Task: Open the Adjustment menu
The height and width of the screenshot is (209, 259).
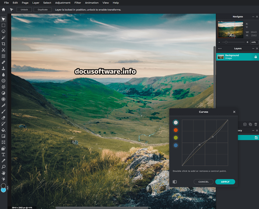Action: point(63,3)
